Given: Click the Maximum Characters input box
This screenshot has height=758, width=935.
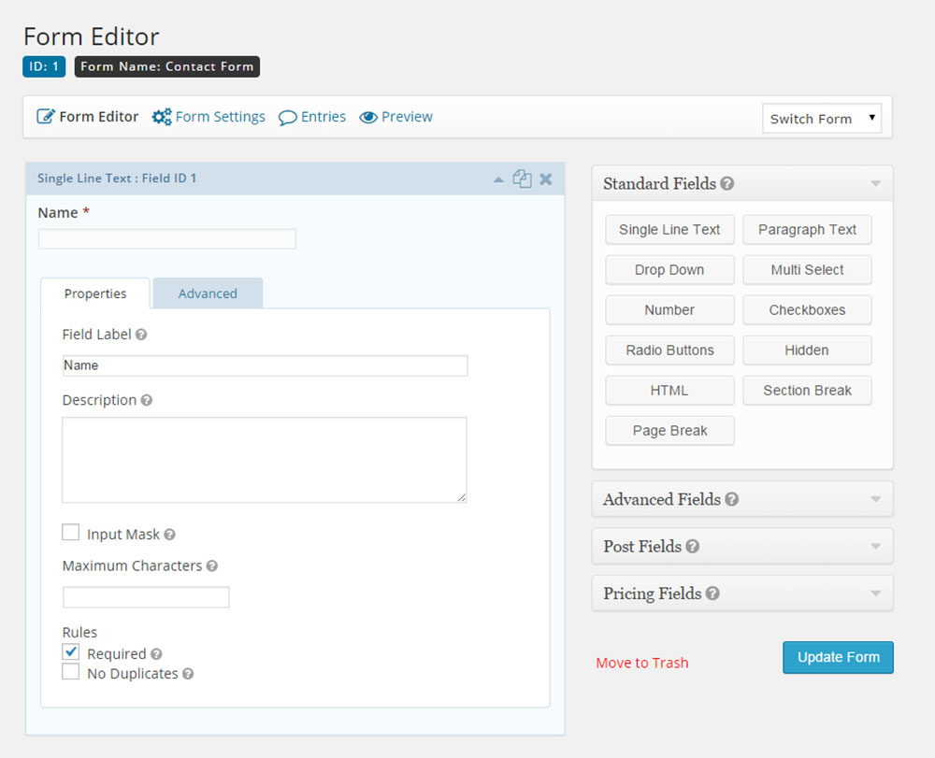Looking at the screenshot, I should 146,597.
